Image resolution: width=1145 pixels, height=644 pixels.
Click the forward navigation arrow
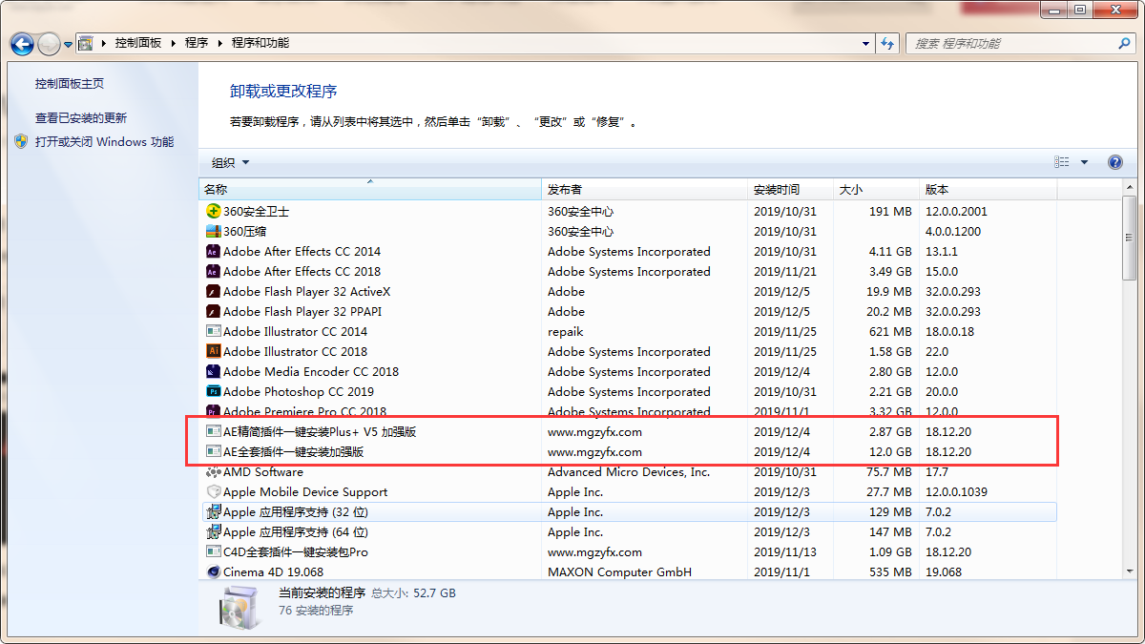(x=49, y=43)
